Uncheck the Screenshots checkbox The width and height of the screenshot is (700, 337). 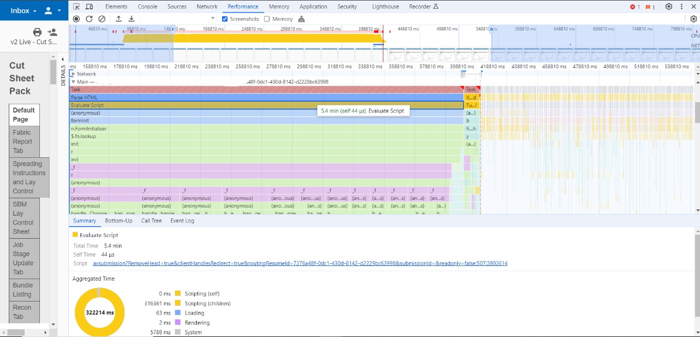pos(225,19)
